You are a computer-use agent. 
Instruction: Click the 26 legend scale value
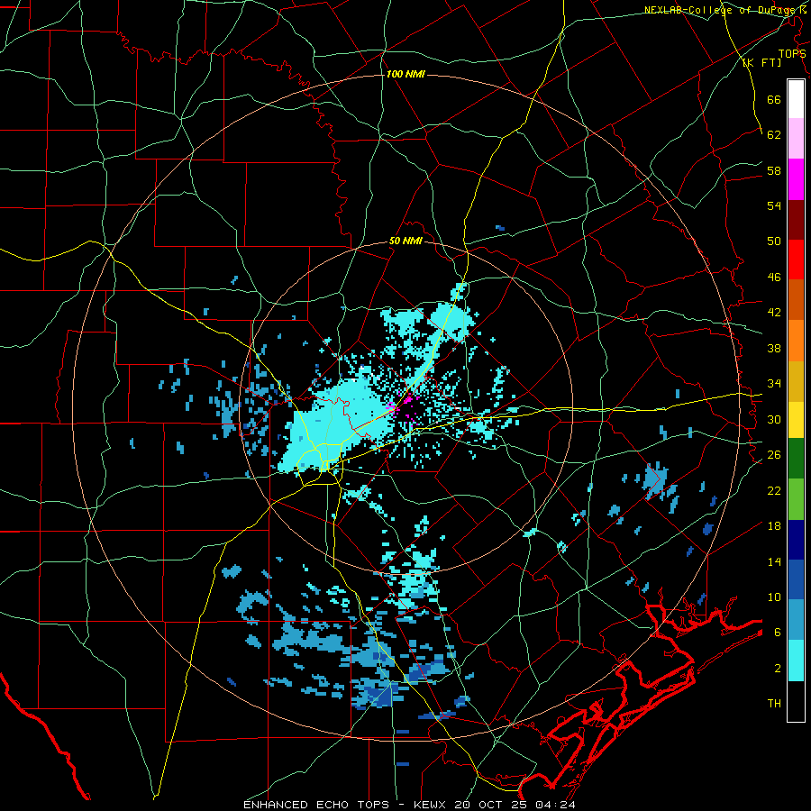point(774,455)
